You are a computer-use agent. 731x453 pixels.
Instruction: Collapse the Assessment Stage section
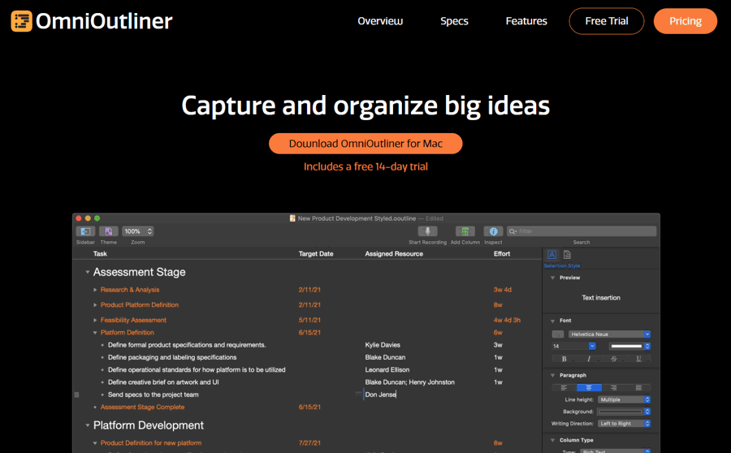coord(87,272)
